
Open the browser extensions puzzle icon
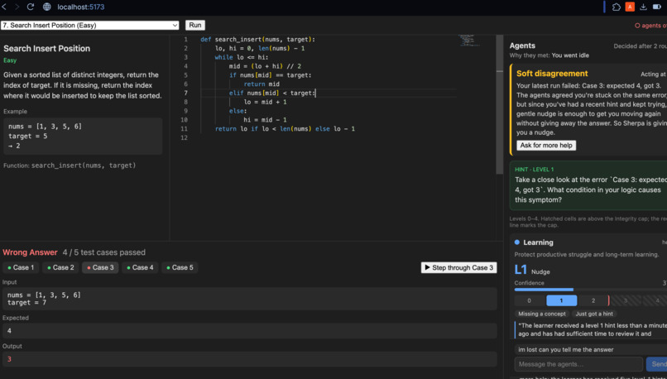coord(616,7)
